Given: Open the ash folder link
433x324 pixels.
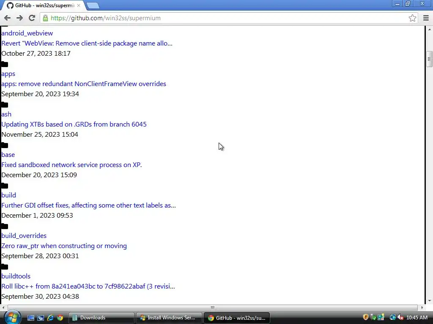Looking at the screenshot, I should [x=6, y=114].
